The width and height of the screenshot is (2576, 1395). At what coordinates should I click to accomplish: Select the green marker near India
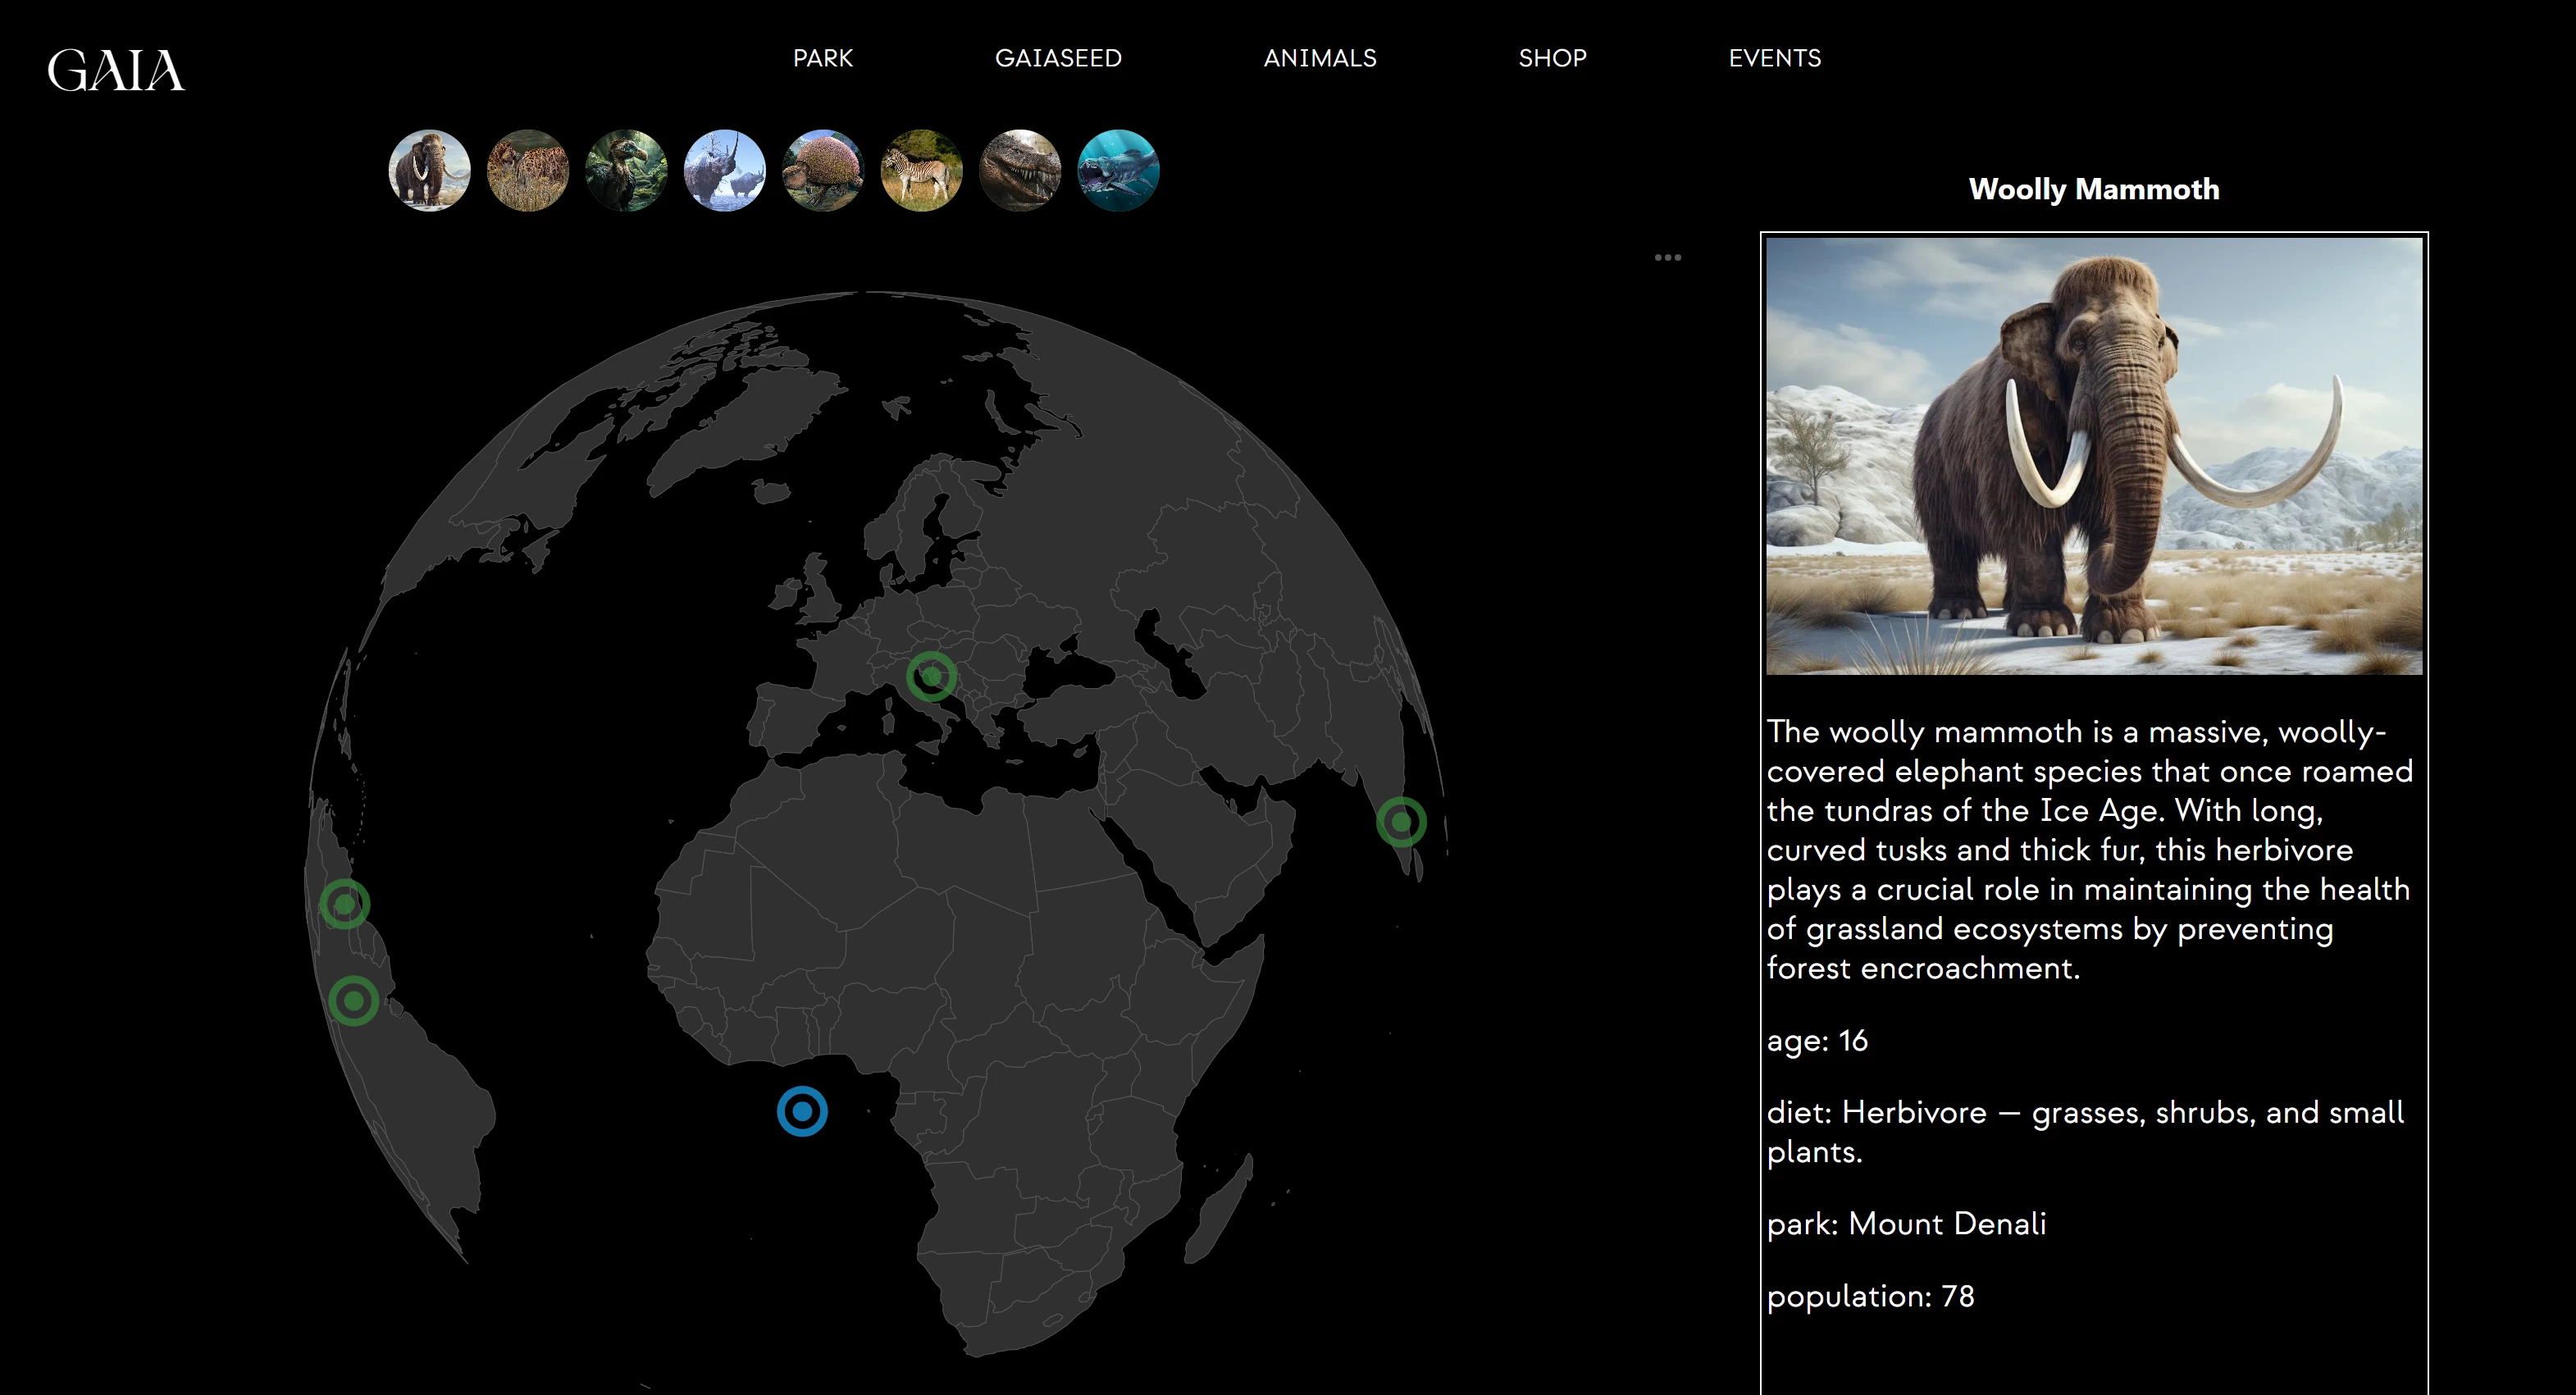[1400, 822]
